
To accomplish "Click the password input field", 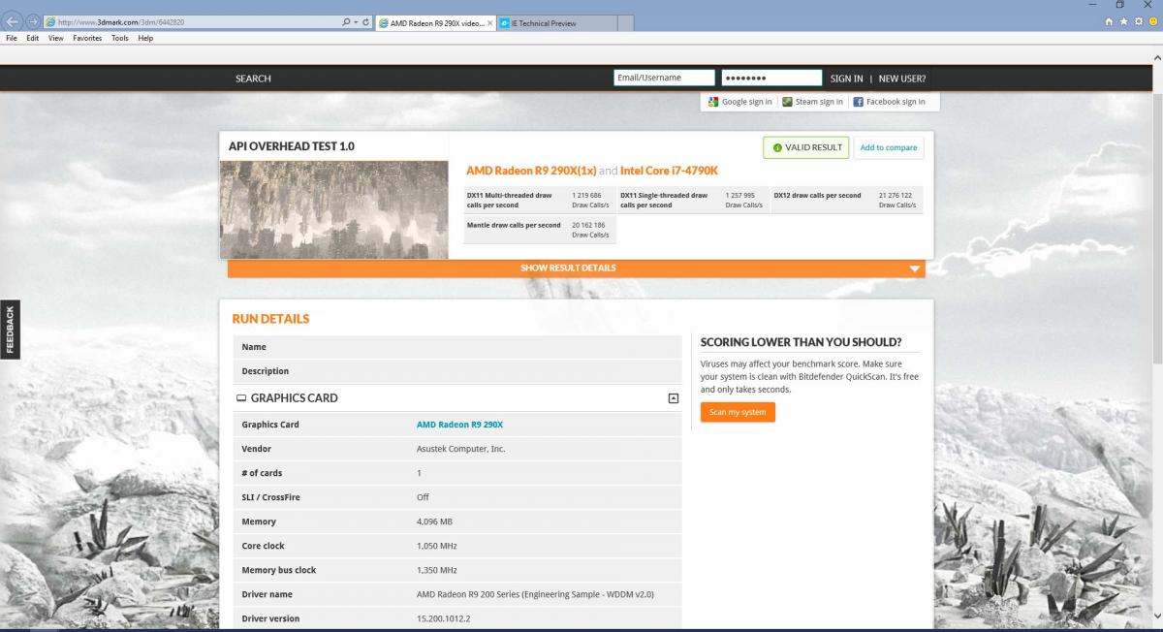I will [x=771, y=78].
